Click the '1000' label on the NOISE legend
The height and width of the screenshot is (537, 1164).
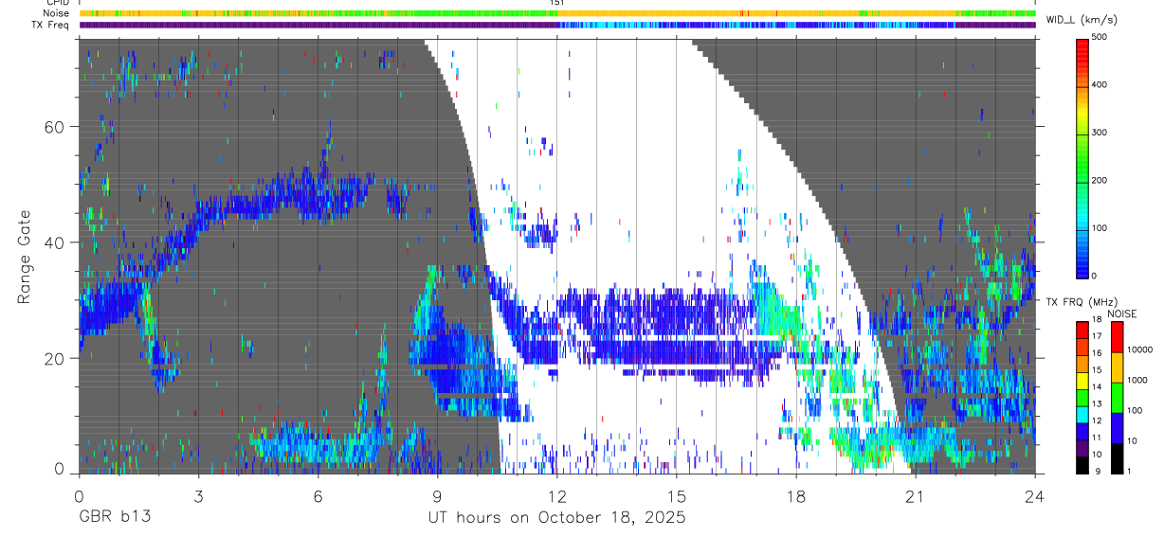click(x=1137, y=379)
